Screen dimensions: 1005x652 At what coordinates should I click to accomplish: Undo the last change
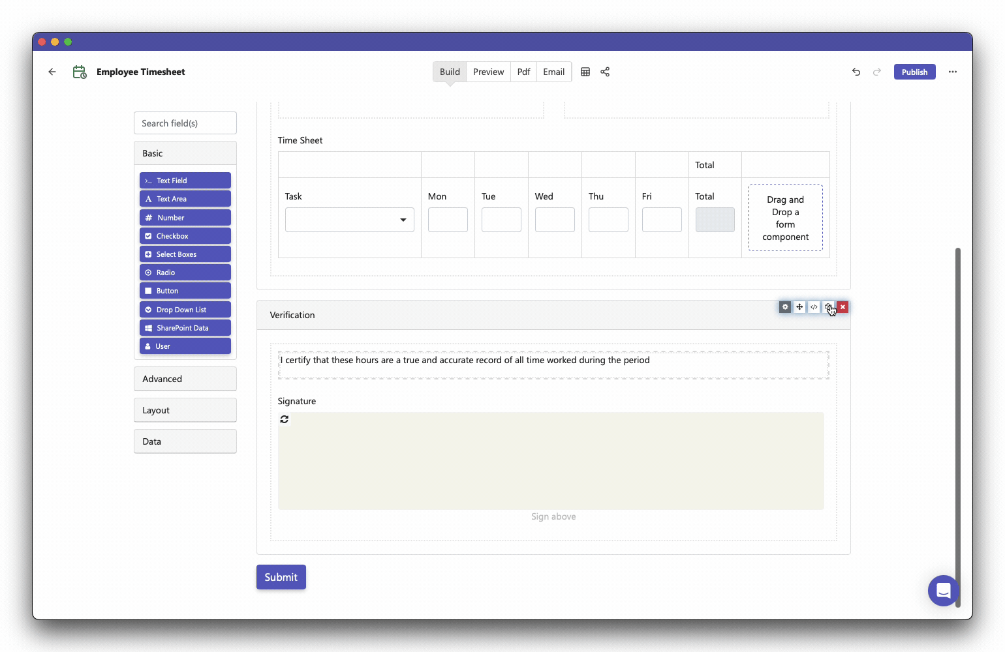pyautogui.click(x=856, y=72)
